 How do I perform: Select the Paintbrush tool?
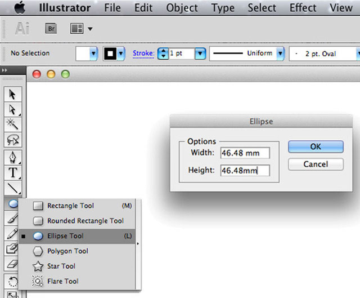tap(11, 219)
